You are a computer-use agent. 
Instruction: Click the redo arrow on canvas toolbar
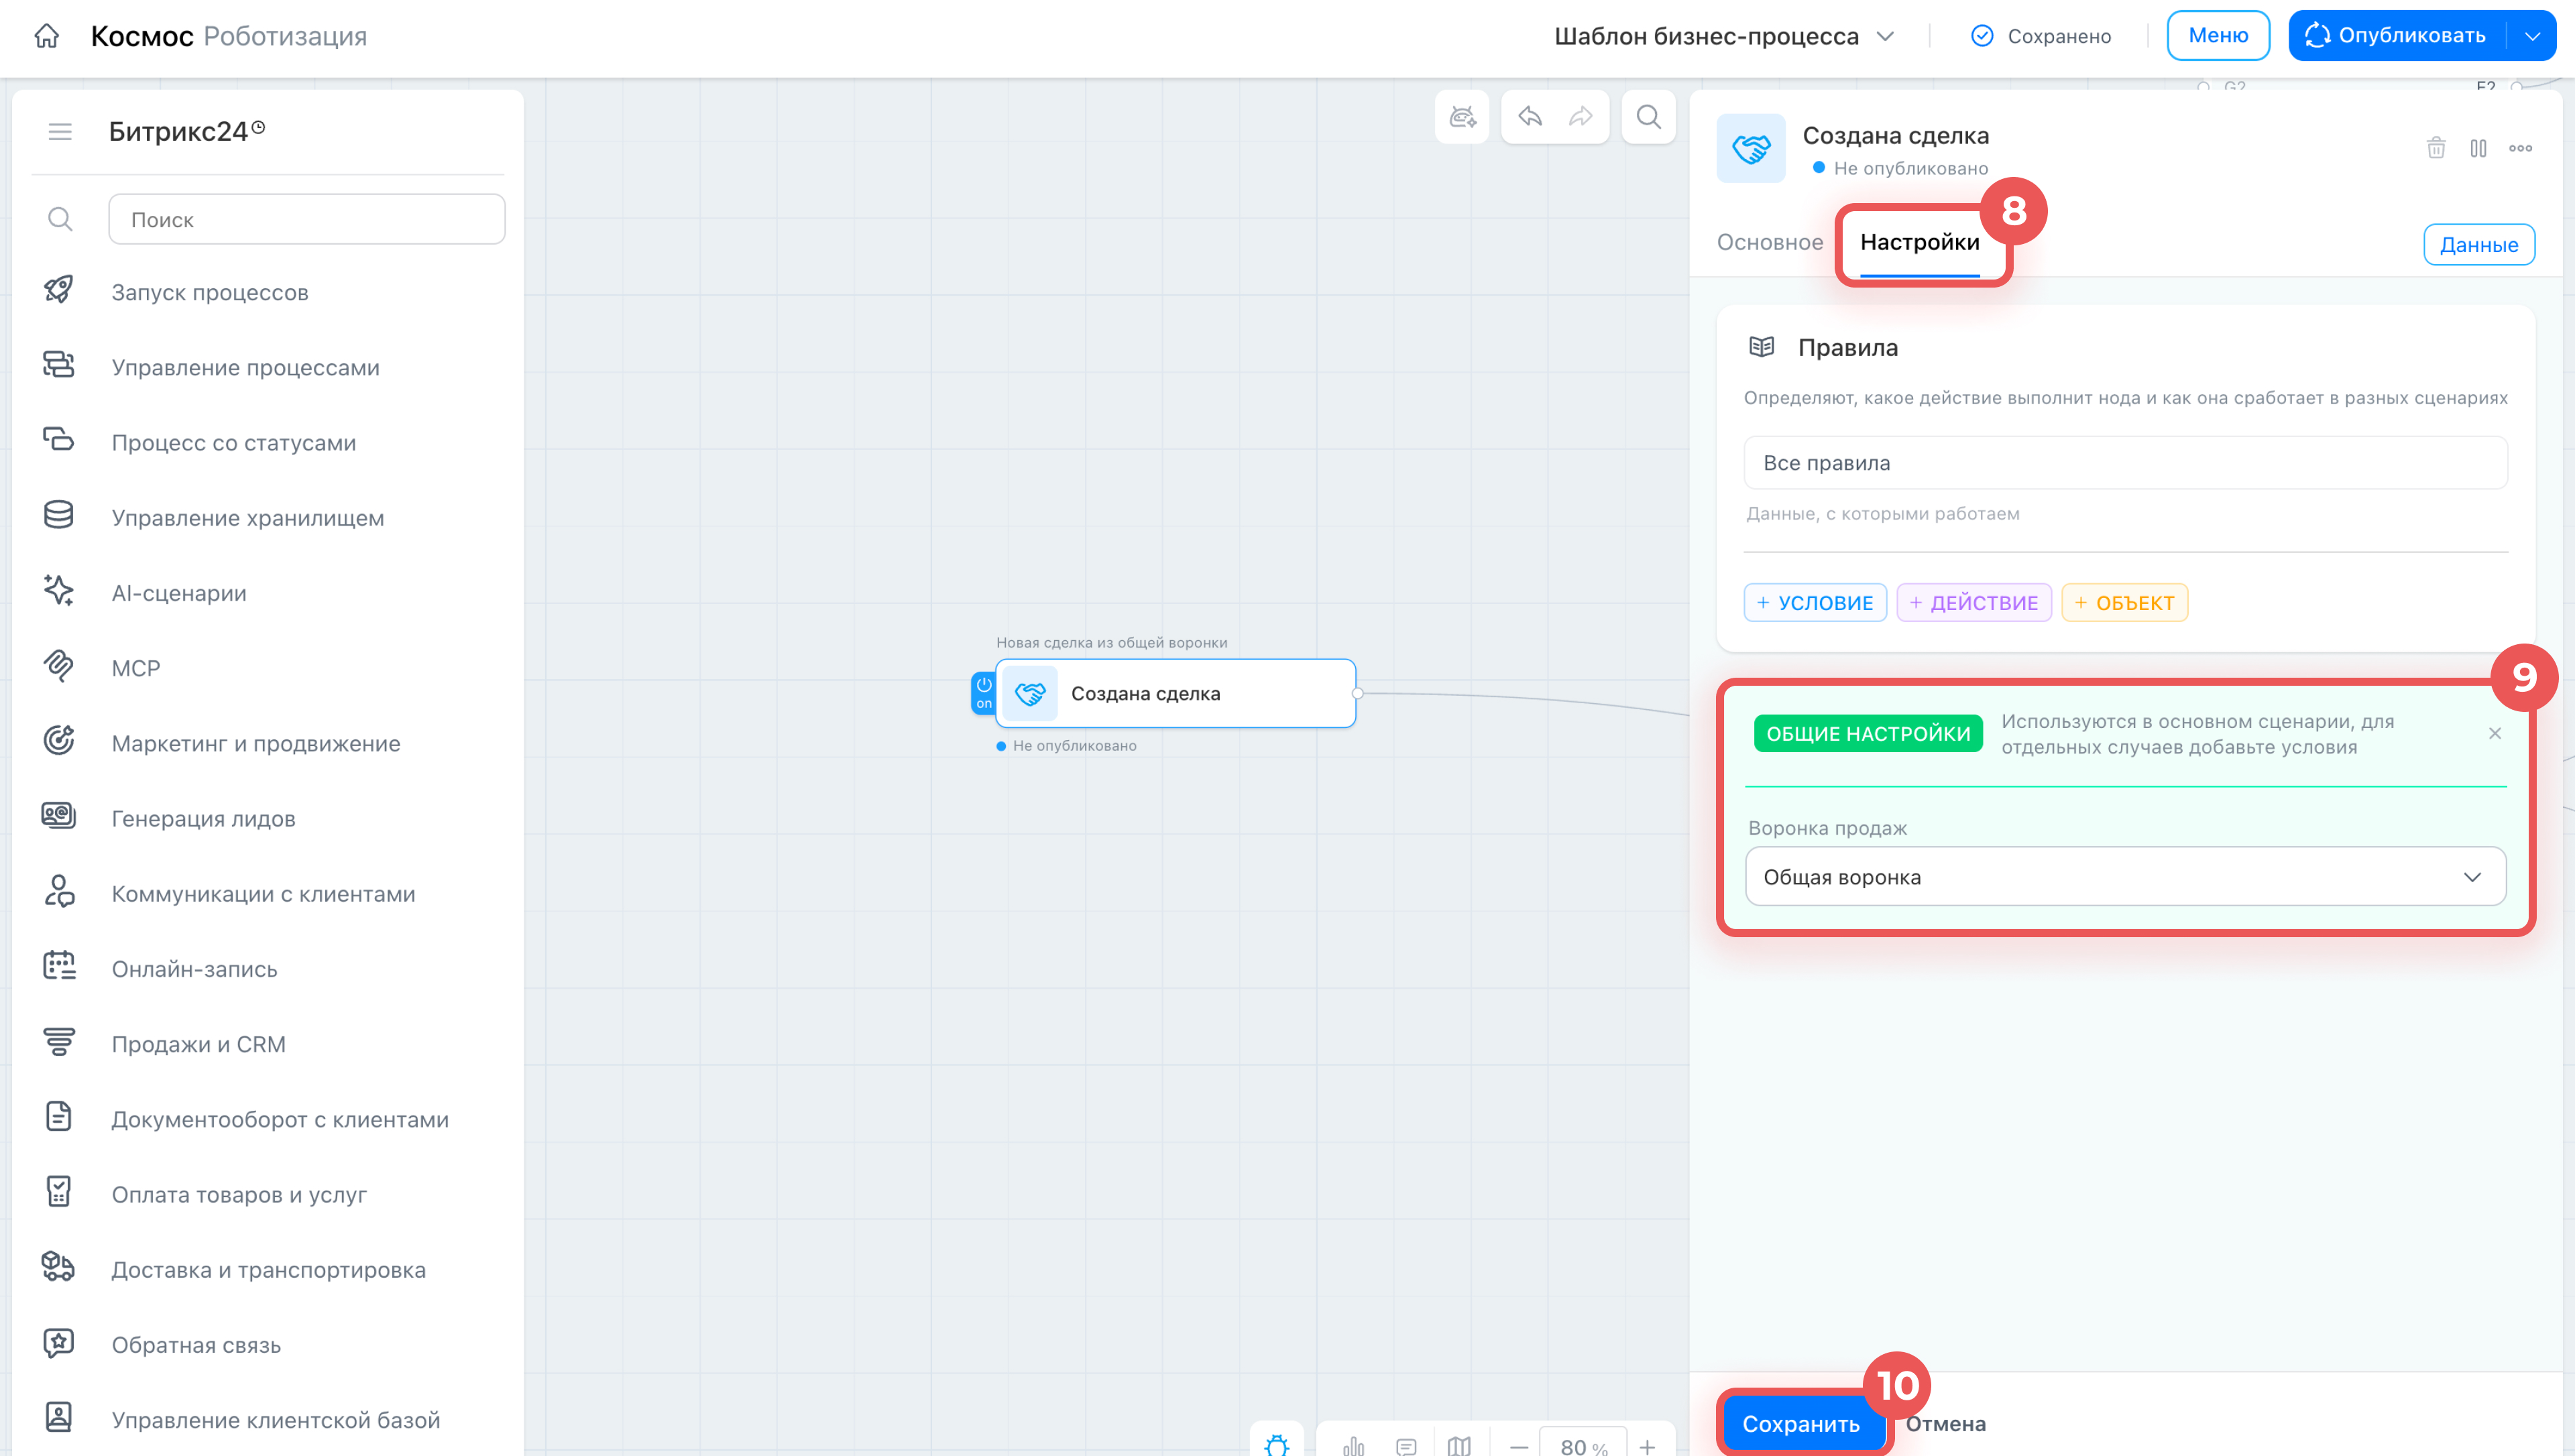point(1581,117)
